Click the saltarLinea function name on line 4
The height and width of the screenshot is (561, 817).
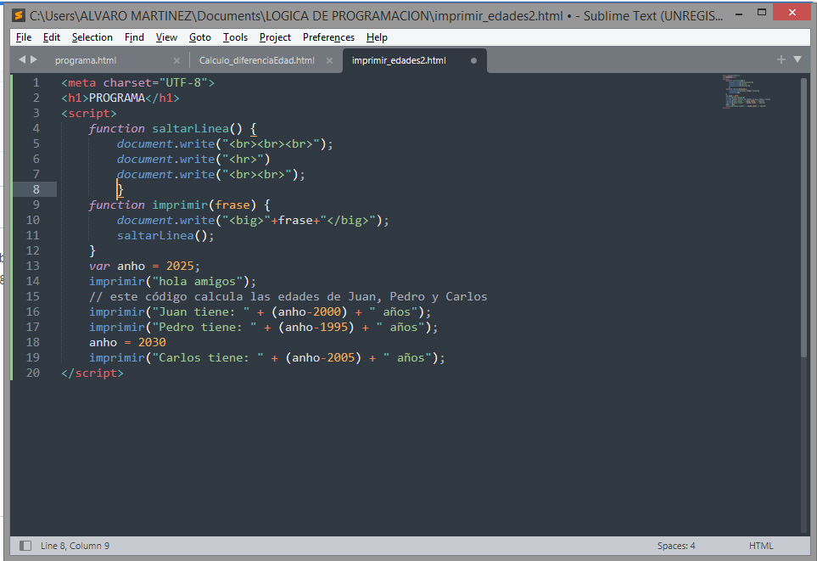coord(190,128)
